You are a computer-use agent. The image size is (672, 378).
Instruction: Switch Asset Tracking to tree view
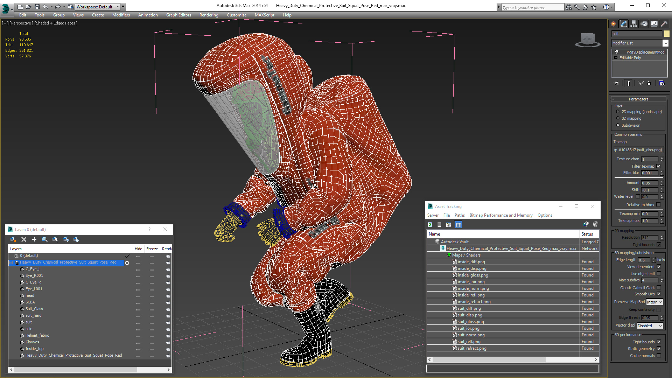pyautogui.click(x=448, y=225)
